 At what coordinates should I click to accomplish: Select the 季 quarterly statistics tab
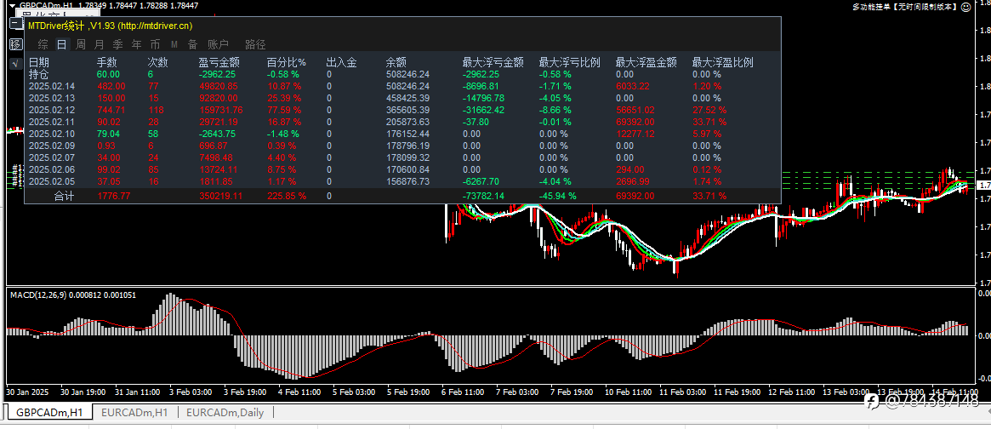[x=117, y=44]
